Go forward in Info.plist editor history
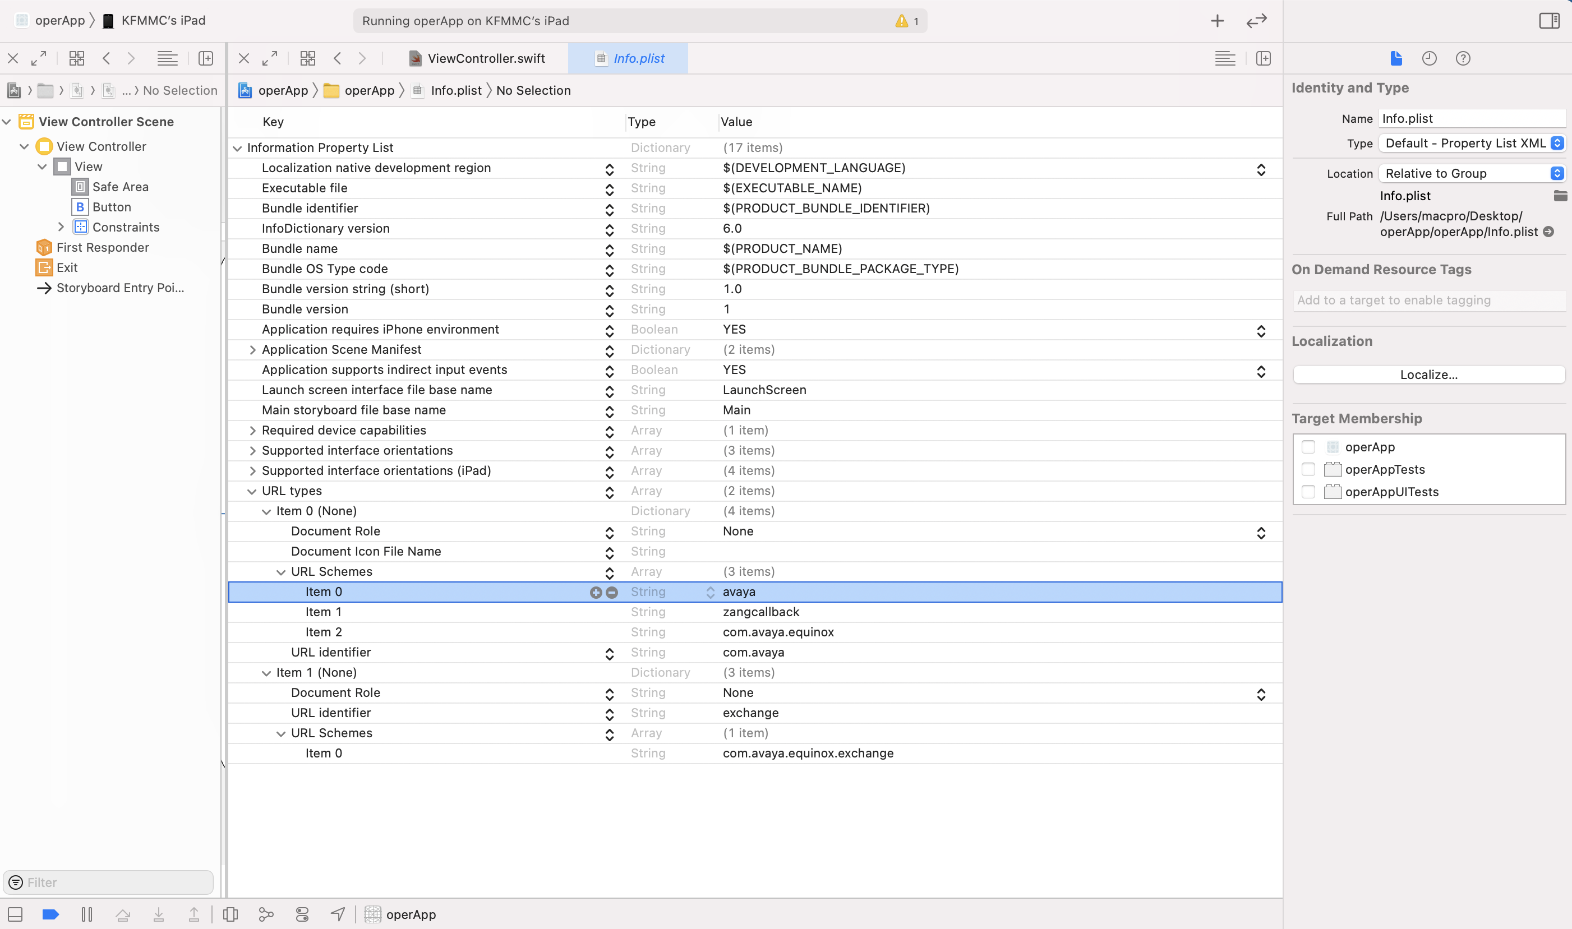The height and width of the screenshot is (929, 1572). coord(362,58)
